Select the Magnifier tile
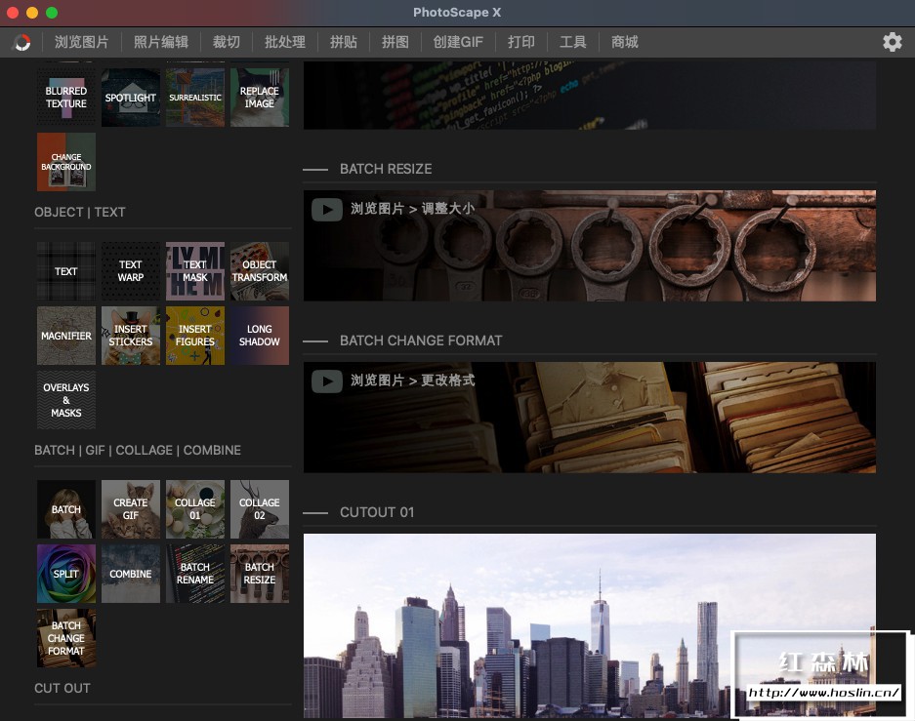This screenshot has height=721, width=915. pyautogui.click(x=66, y=336)
